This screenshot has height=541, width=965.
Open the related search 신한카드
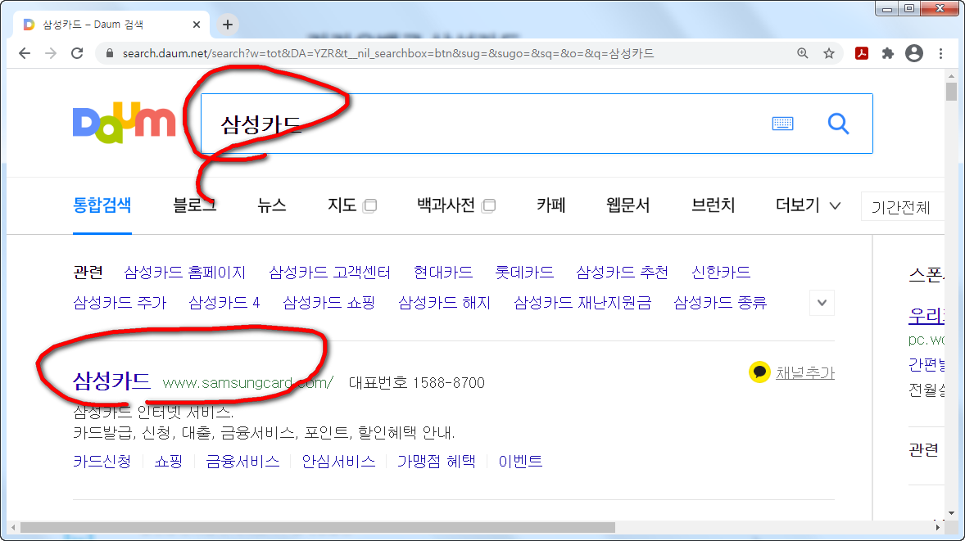[x=721, y=273]
